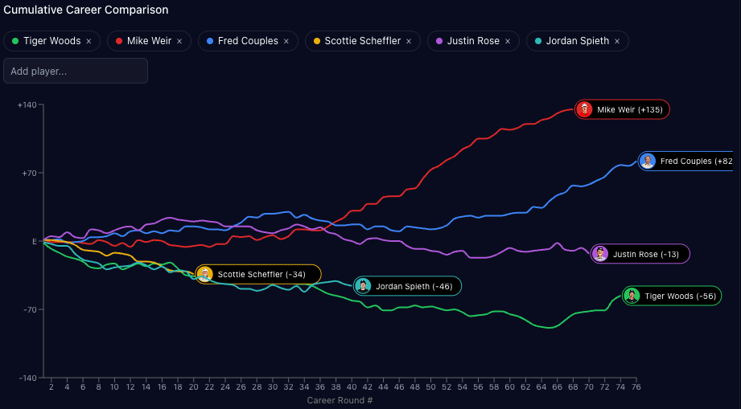Click Tiger Woods avatar on chart

632,296
